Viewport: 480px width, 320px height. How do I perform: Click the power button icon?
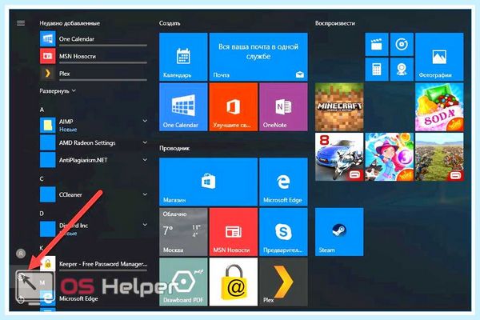(21, 300)
